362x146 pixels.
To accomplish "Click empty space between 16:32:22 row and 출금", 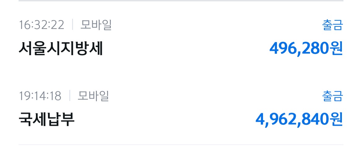I will (217, 25).
